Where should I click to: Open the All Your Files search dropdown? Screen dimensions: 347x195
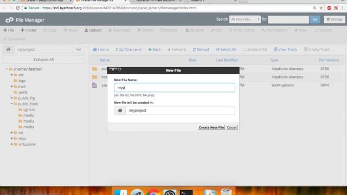click(x=245, y=19)
